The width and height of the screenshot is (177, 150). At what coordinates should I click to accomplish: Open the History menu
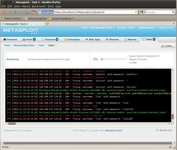[x=26, y=6]
